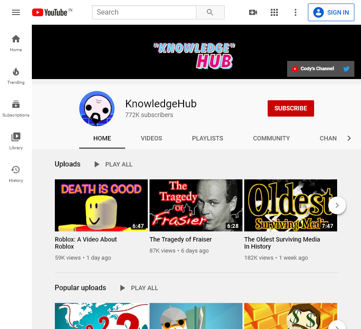Open Subscriptions in the sidebar
This screenshot has width=361, height=329.
pyautogui.click(x=16, y=109)
